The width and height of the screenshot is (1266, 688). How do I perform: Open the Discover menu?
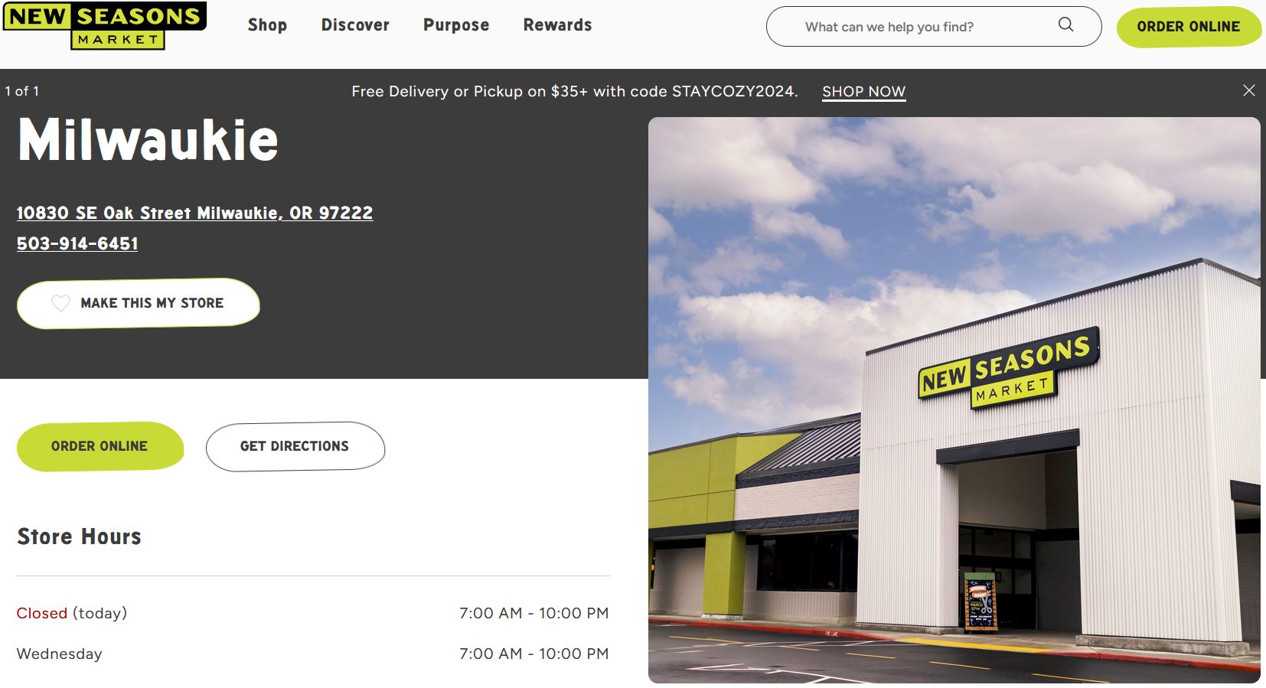point(355,25)
